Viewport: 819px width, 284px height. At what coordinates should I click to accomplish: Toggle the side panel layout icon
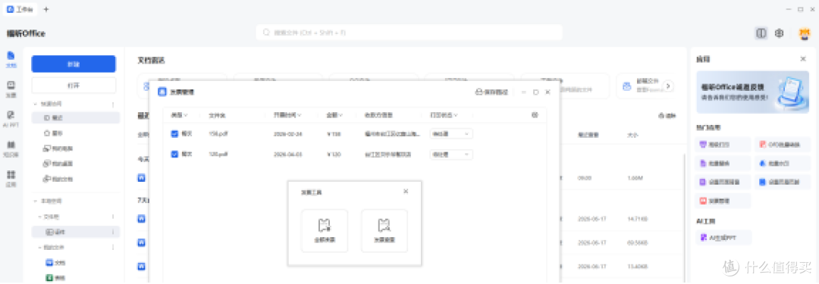[761, 33]
